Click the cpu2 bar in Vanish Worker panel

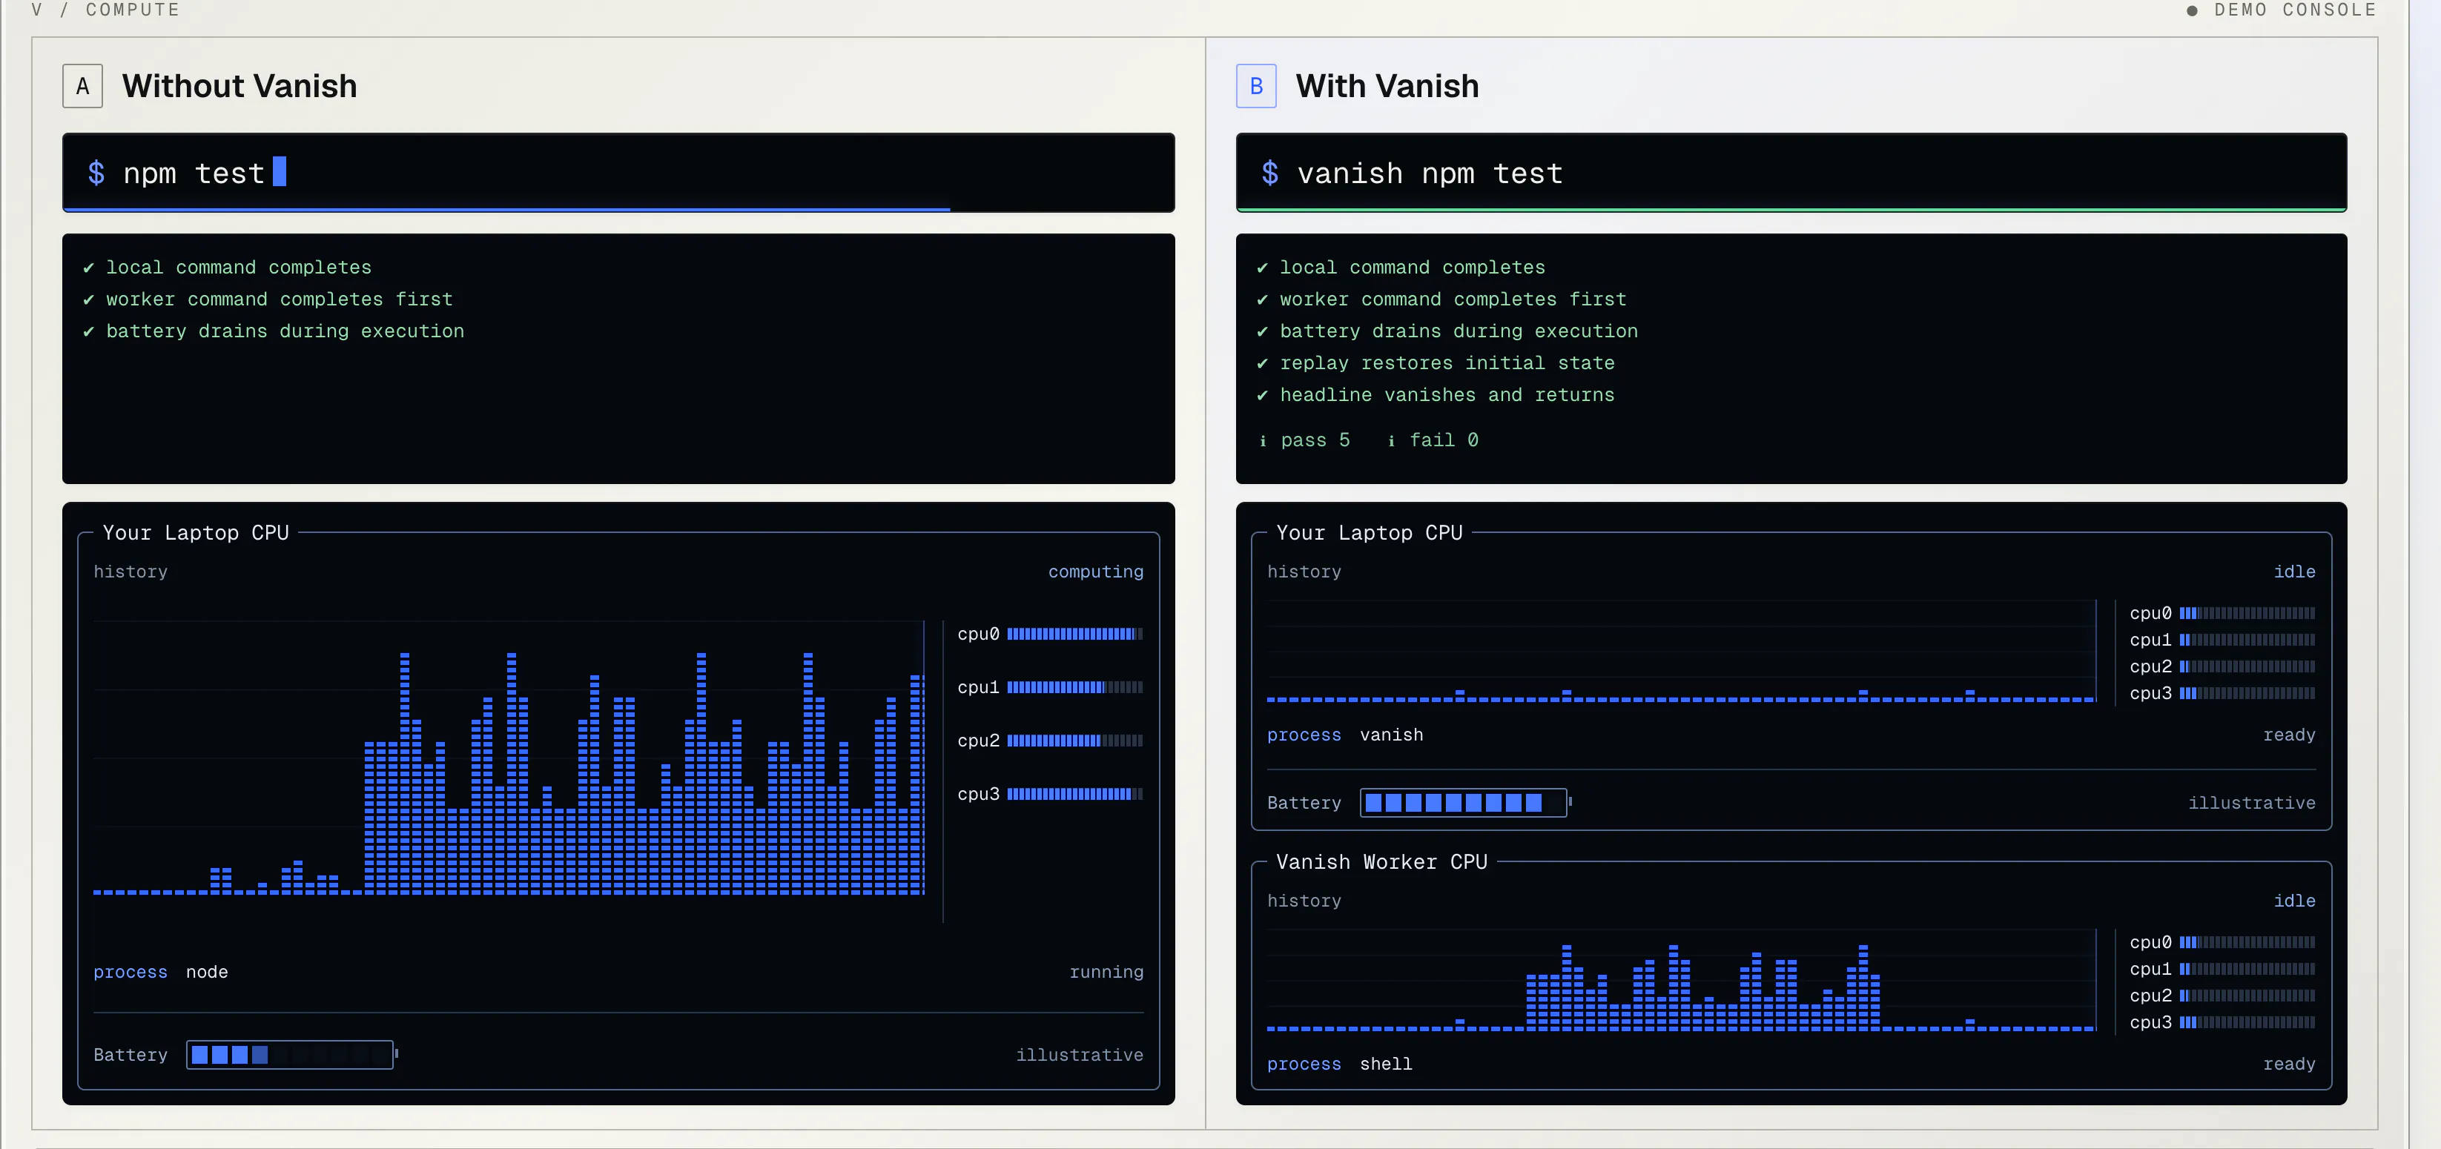tap(2247, 996)
